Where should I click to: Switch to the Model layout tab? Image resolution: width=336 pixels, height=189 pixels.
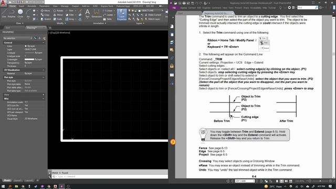tap(7, 181)
